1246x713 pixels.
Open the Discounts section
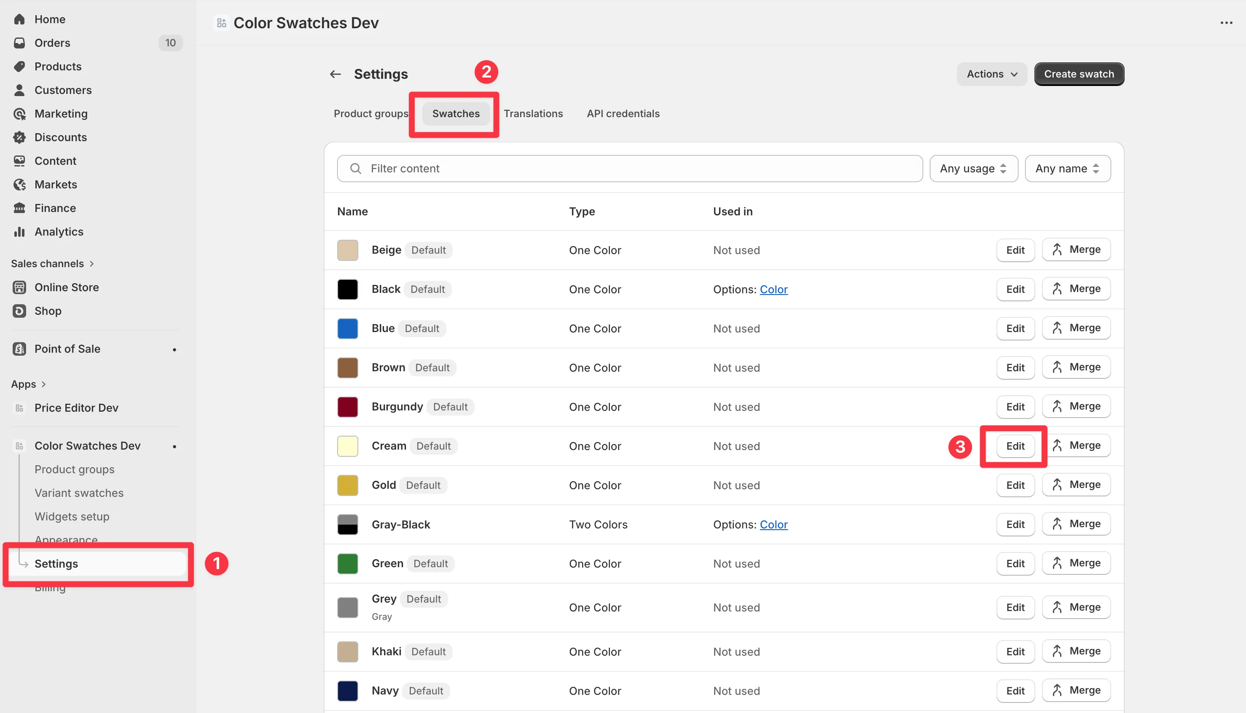click(61, 137)
